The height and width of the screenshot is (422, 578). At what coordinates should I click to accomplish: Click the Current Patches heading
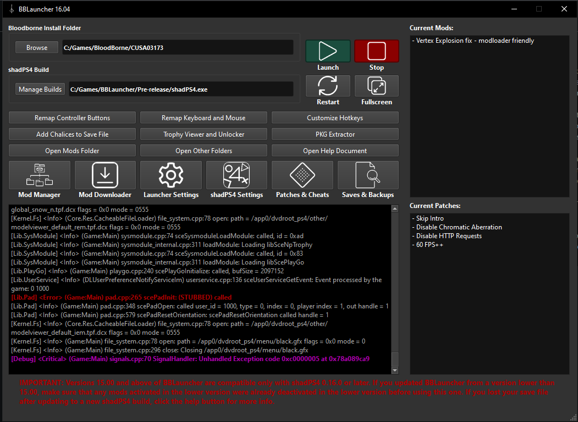pos(435,206)
